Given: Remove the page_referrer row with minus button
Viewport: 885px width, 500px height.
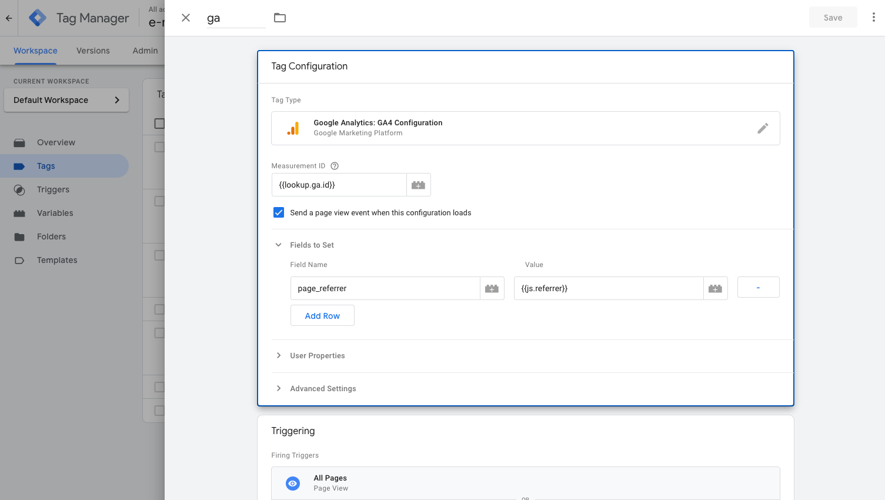Looking at the screenshot, I should pyautogui.click(x=758, y=287).
